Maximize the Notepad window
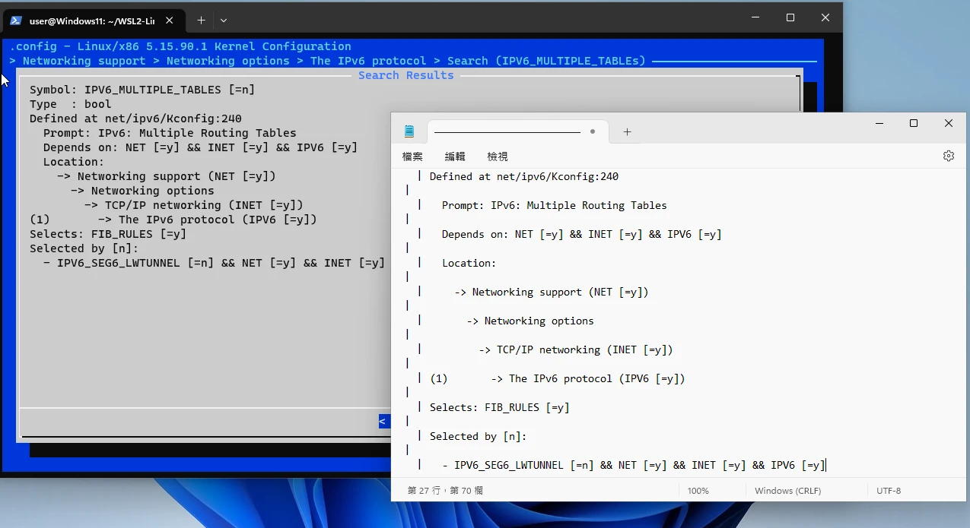 [x=914, y=123]
